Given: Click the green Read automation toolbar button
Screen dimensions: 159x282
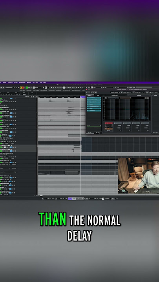Looking at the screenshot, I should tap(27, 87).
